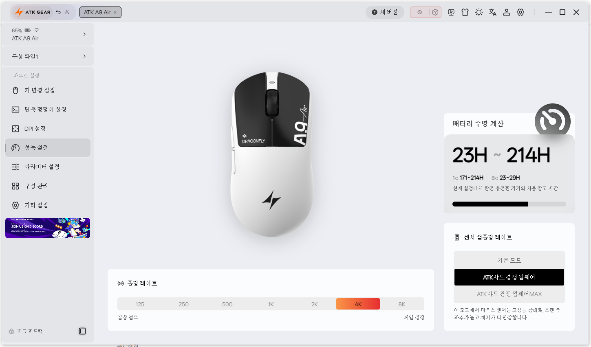Open the language translation icon

[493, 12]
